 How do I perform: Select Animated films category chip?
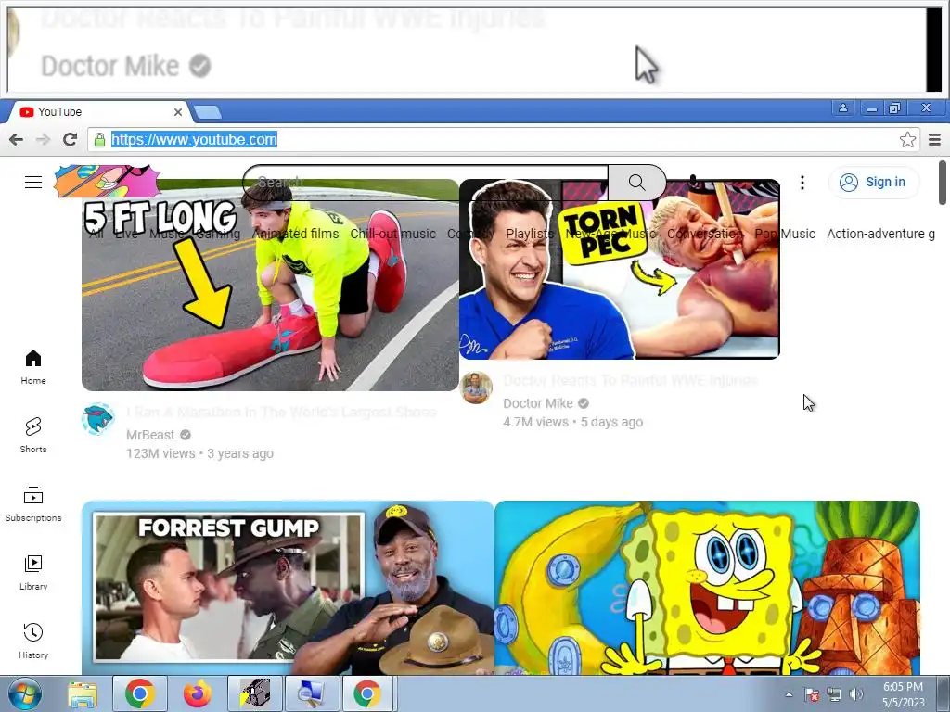(295, 234)
